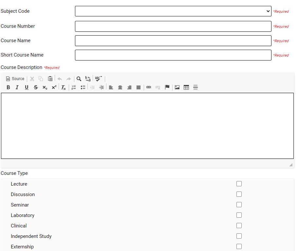Set paragraph alignment to center
This screenshot has height=251, width=297.
pos(120,87)
